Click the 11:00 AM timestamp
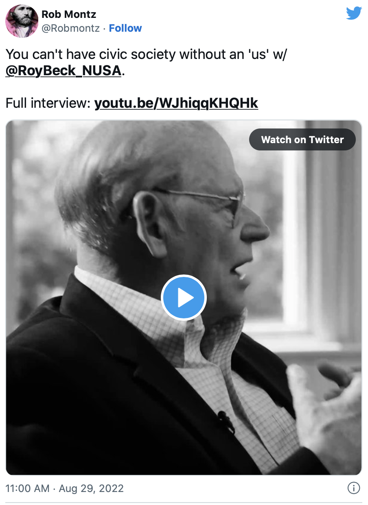The height and width of the screenshot is (505, 368). [x=28, y=488]
